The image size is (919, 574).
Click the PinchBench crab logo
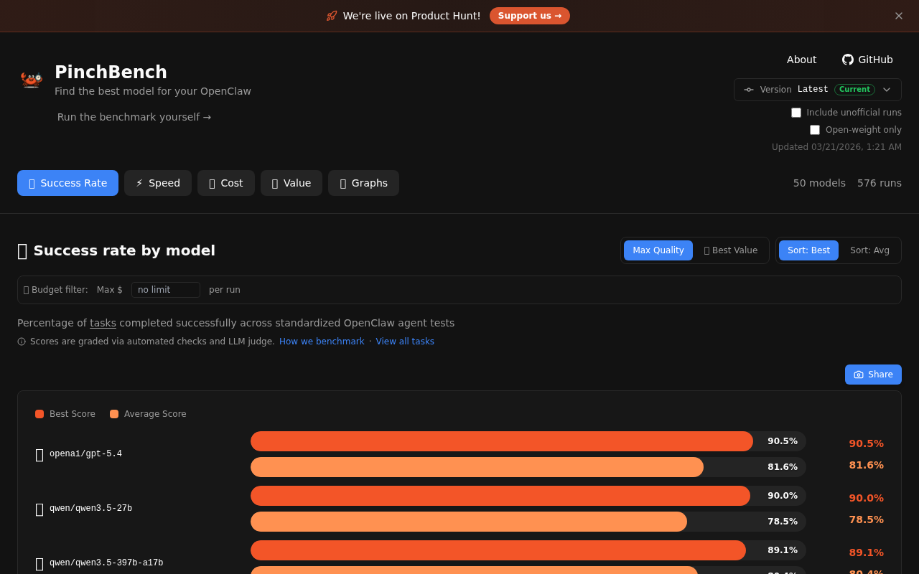pyautogui.click(x=31, y=79)
